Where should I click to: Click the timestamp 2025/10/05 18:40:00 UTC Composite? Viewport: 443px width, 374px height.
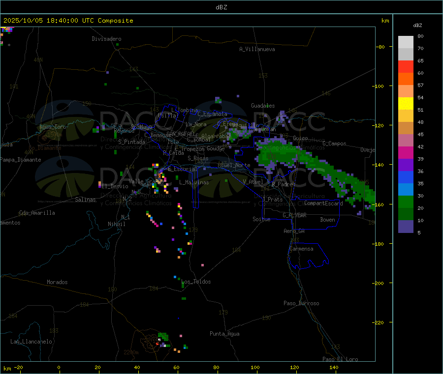68,21
